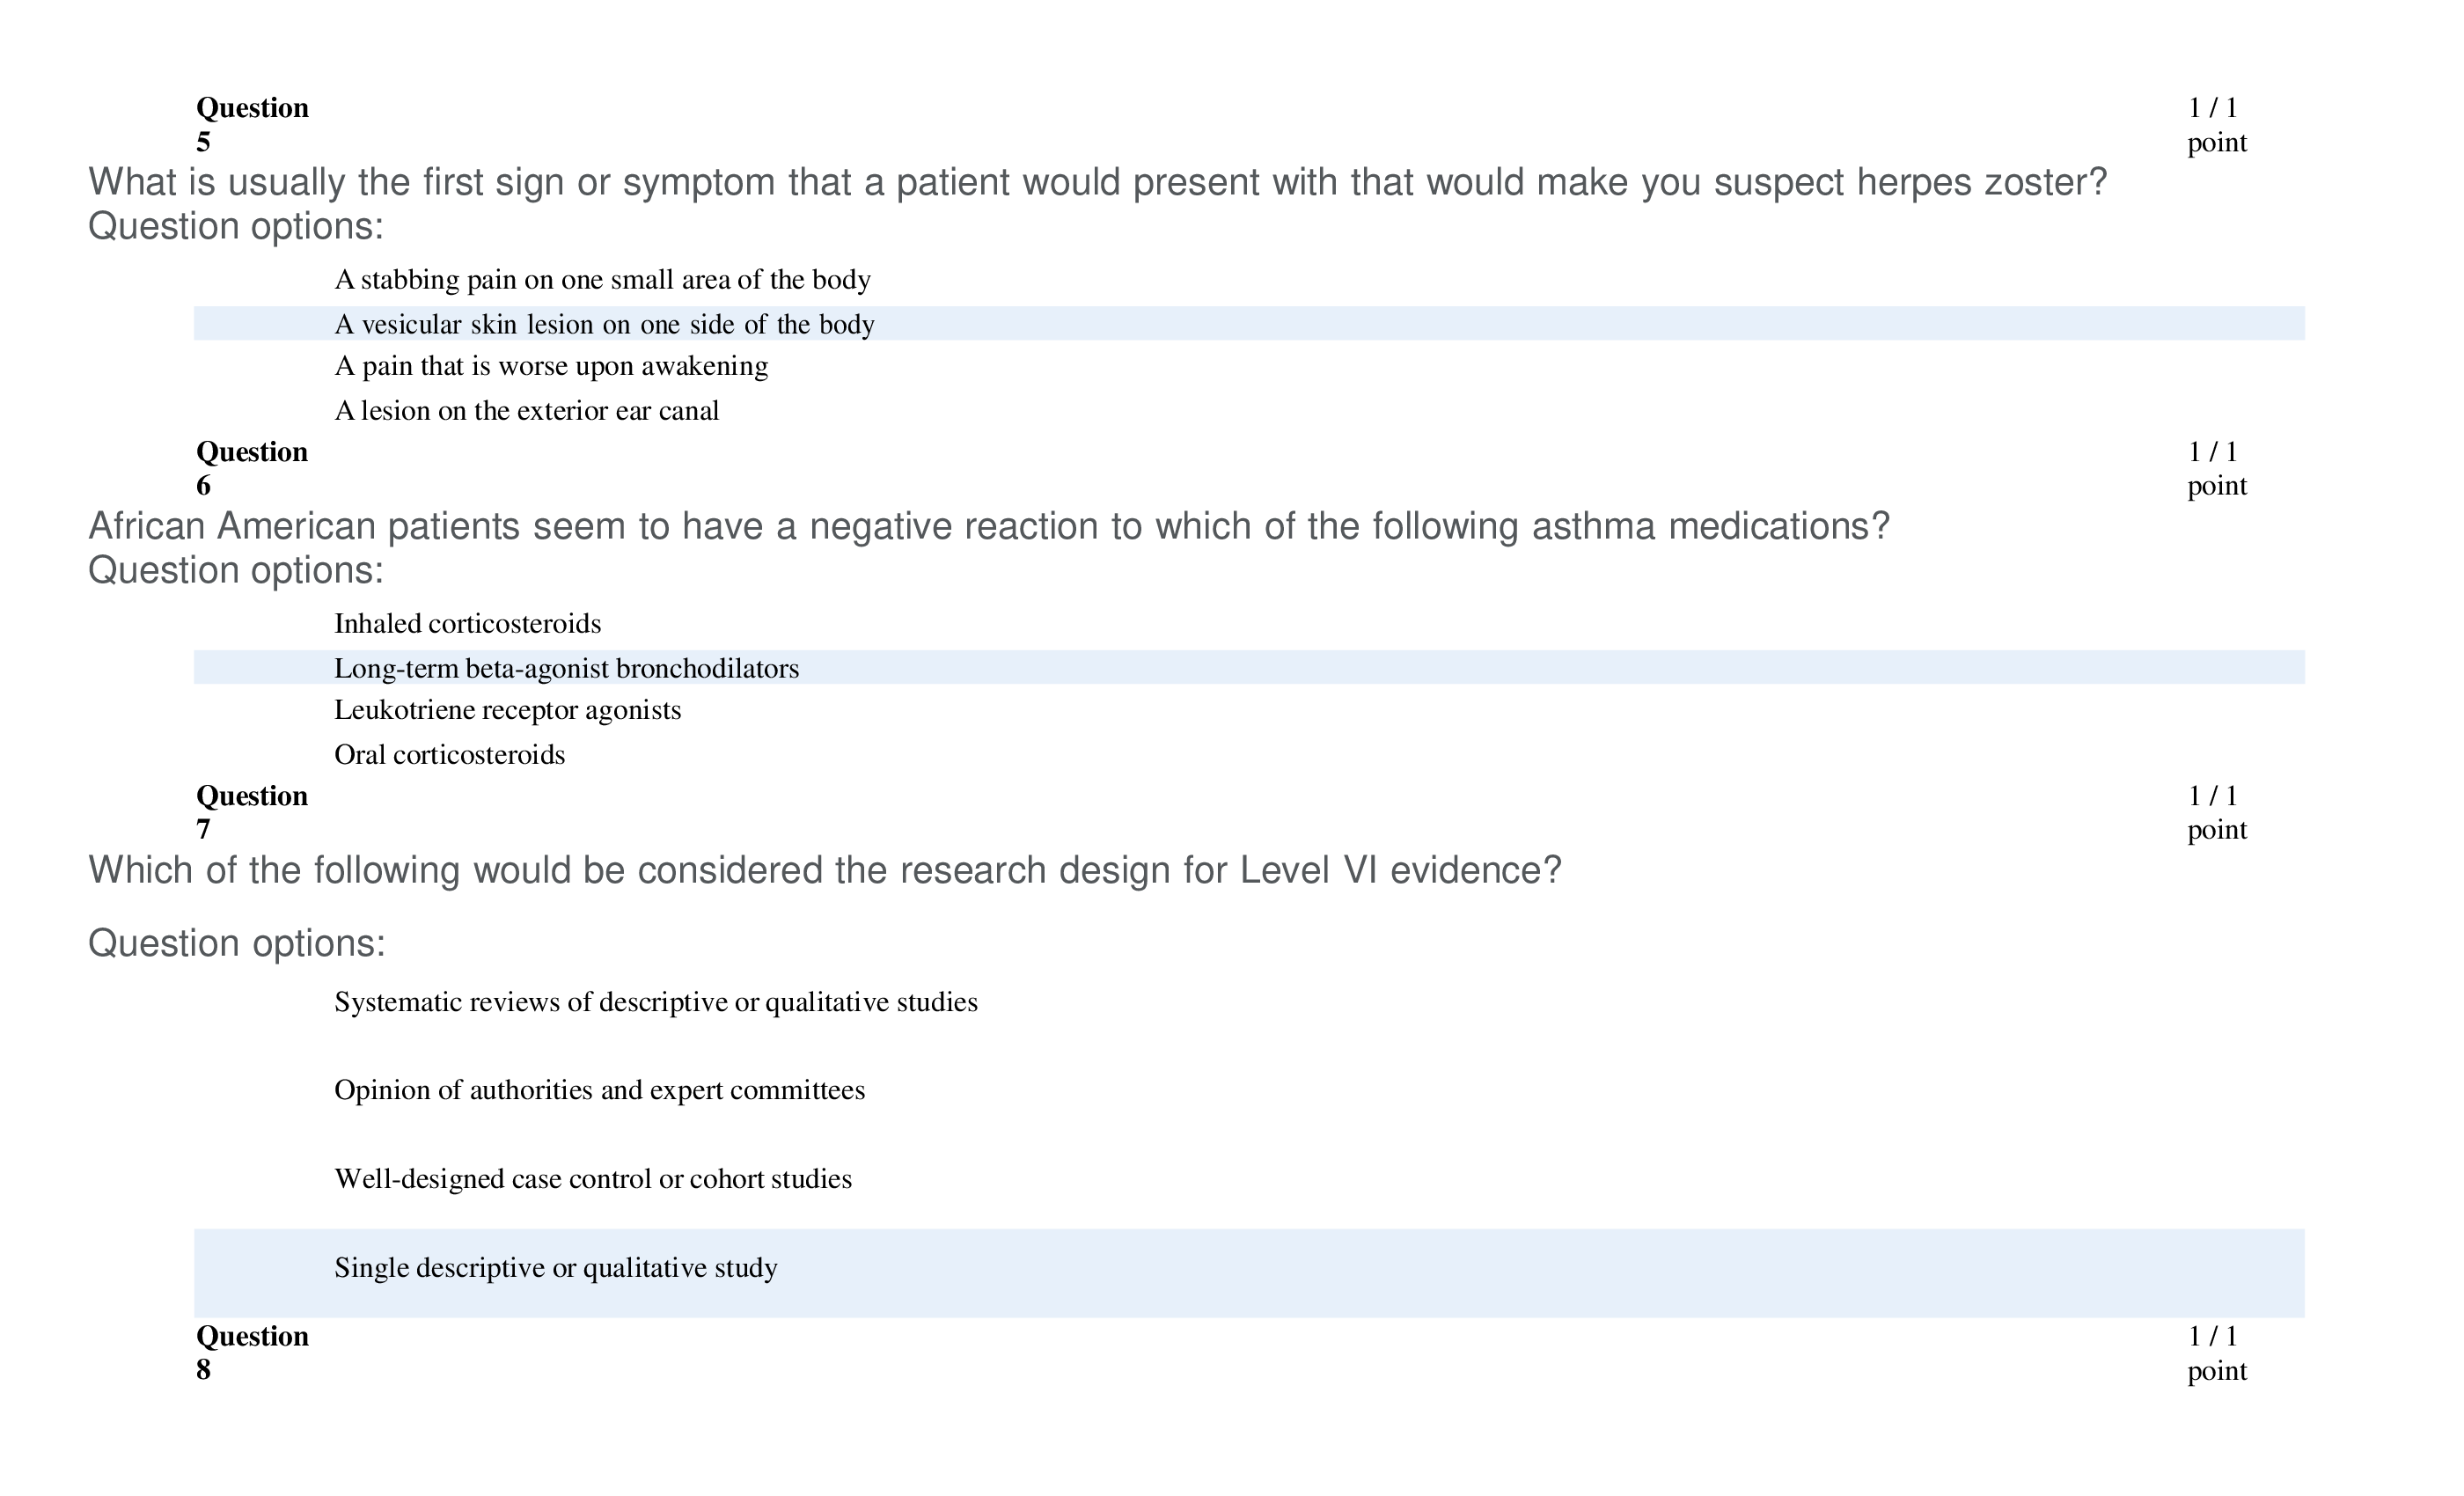Viewport: 2464px width, 1496px height.
Task: Click the '1 / 1 point' score for Question 8
Action: tap(2216, 1352)
